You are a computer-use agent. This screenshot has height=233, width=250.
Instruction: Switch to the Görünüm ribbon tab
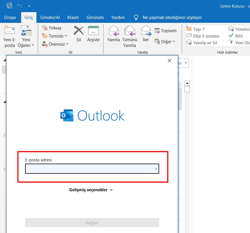95,17
